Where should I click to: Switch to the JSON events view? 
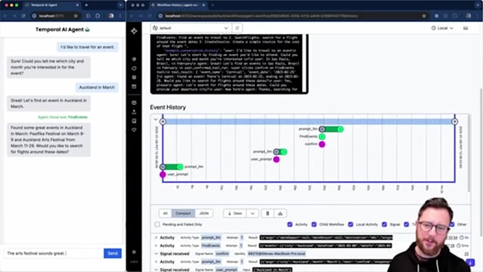(204, 213)
